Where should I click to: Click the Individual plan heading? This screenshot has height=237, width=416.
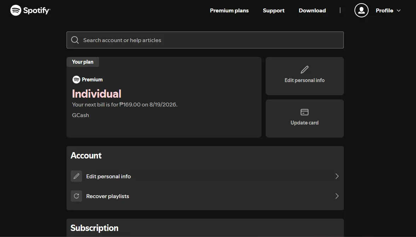[97, 94]
